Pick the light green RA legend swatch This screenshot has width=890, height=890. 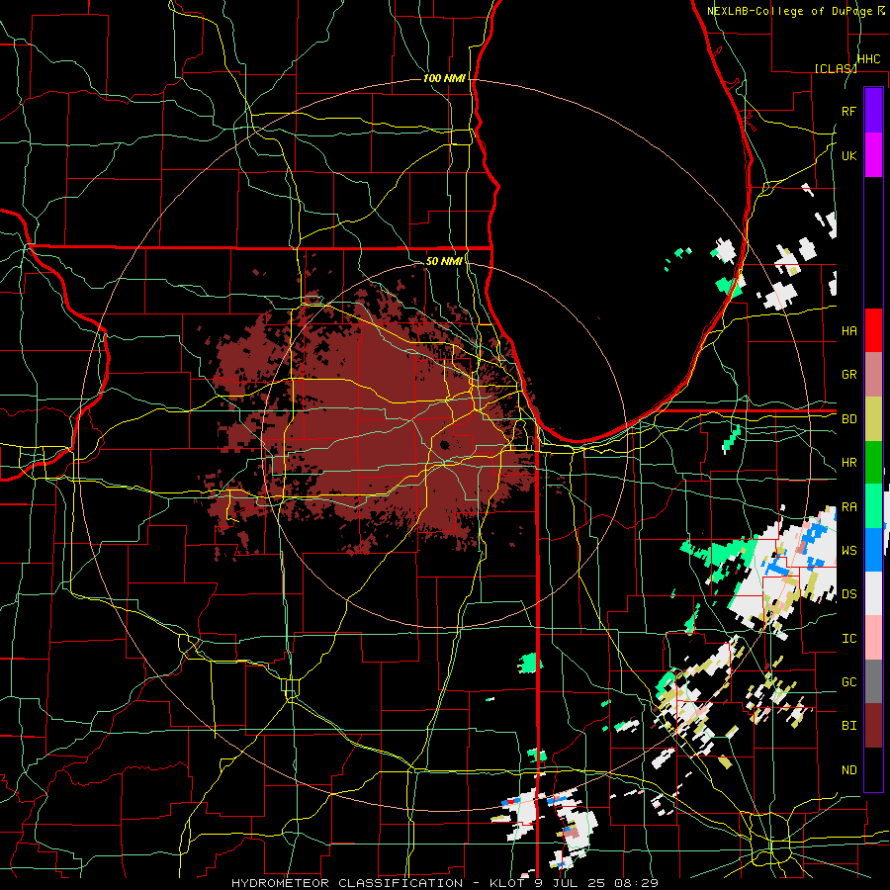tap(873, 506)
